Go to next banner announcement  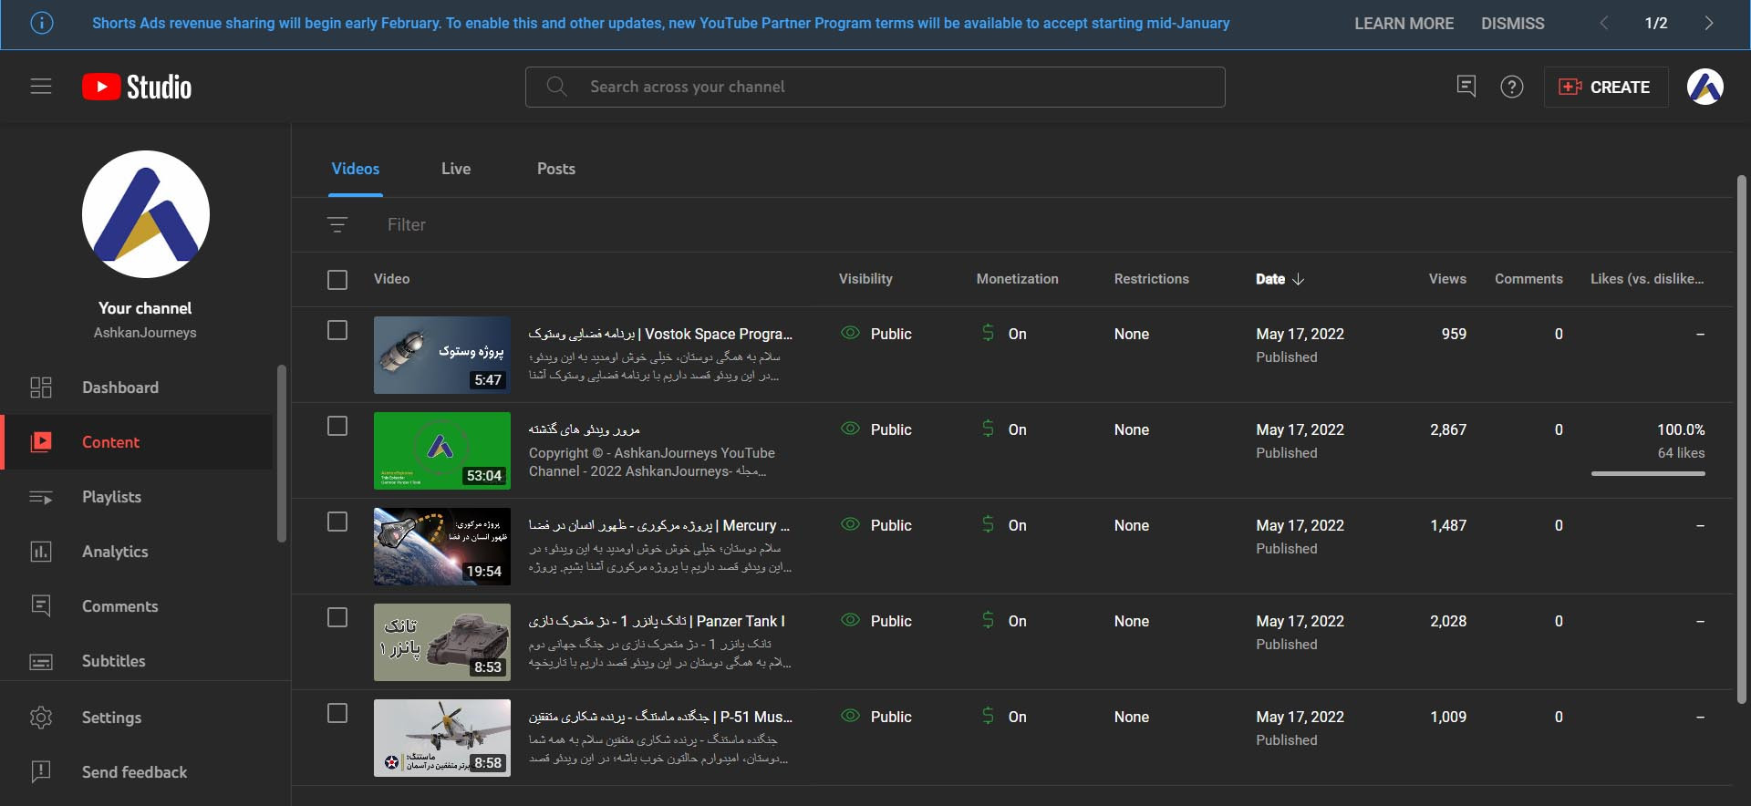point(1709,24)
